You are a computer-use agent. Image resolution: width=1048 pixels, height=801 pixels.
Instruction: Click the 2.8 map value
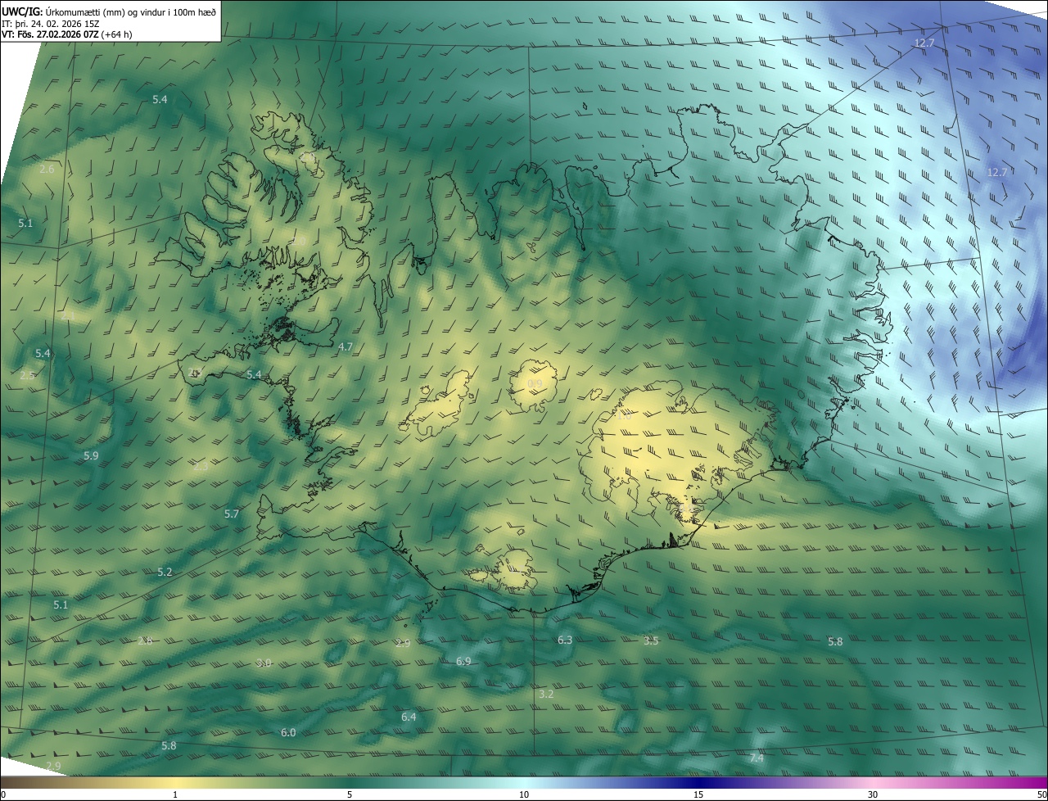tap(145, 640)
